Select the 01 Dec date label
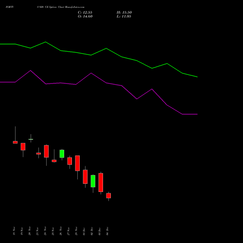This screenshot has height=243, width=243. tap(84, 231)
